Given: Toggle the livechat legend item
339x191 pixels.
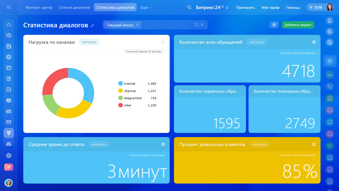Looking at the screenshot, I should (129, 84).
